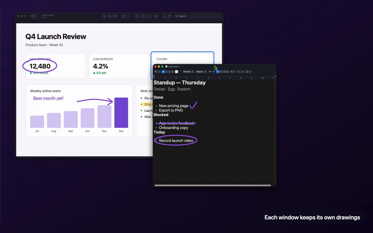Toggle Underline in the notes window
Screen dimensions: 373x233
coord(169,72)
